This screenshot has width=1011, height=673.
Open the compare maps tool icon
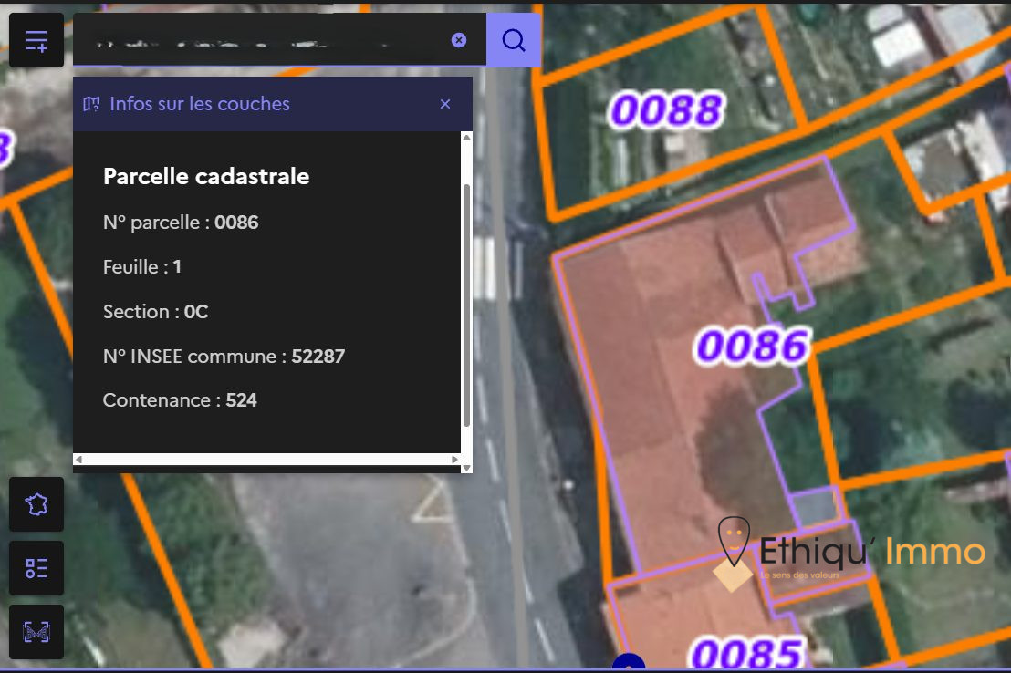(36, 632)
